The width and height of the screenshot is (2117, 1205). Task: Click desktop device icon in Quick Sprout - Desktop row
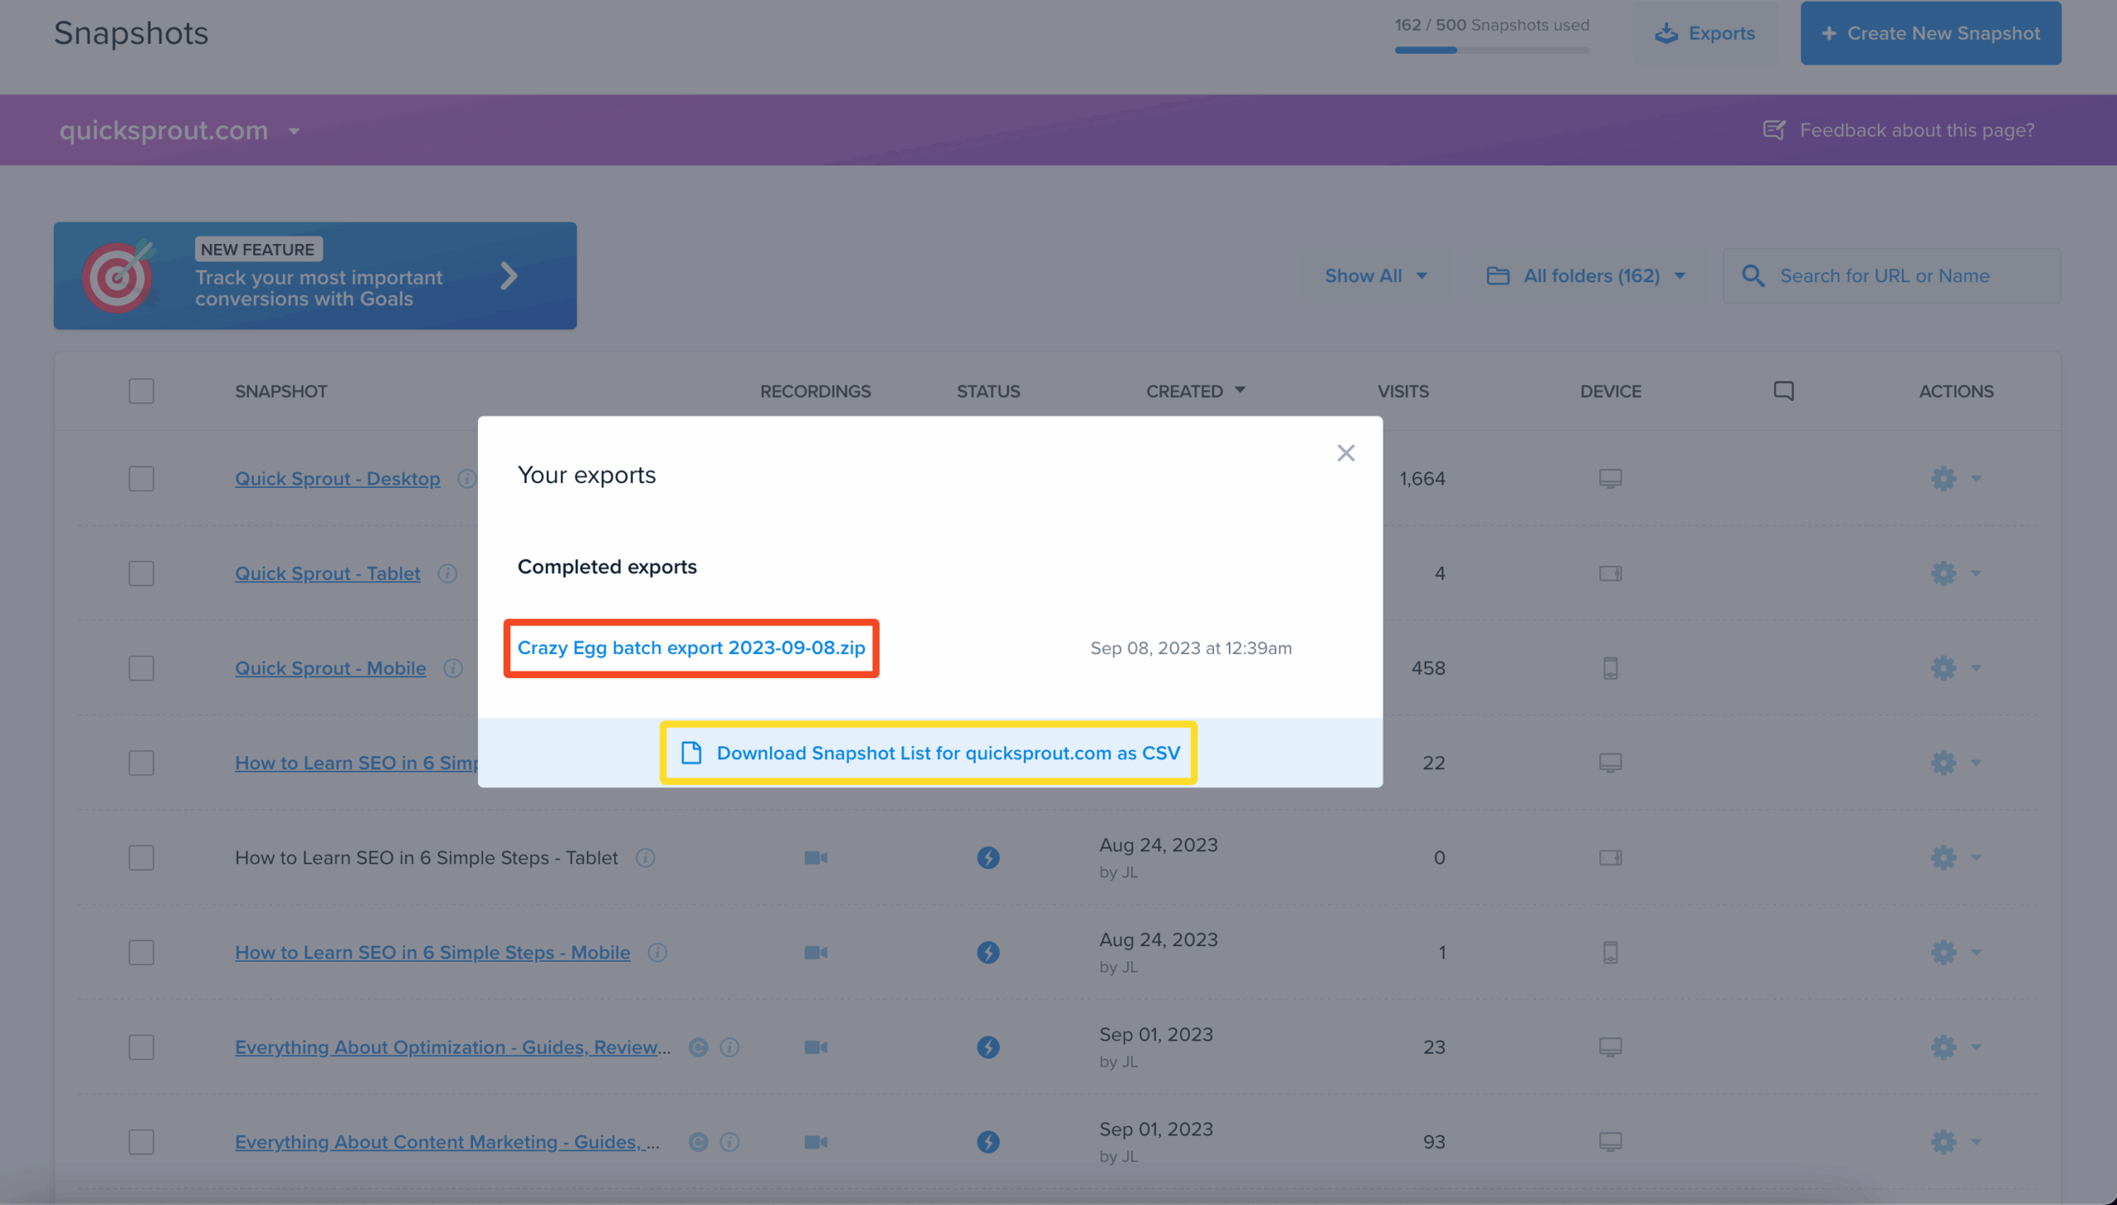coord(1610,478)
